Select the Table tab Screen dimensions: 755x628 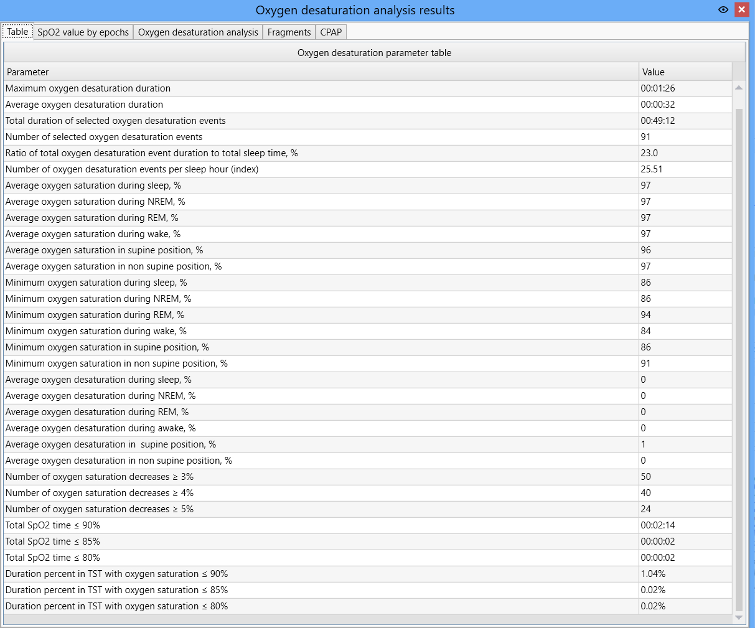point(17,32)
